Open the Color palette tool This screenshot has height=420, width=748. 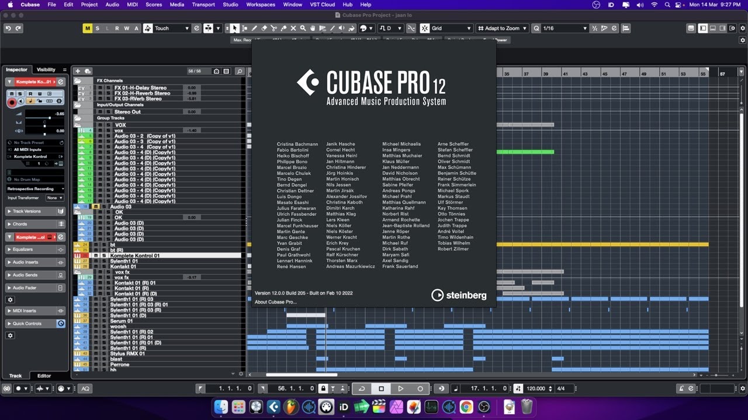point(366,28)
